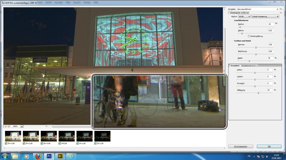
Task: Open Firefox from the taskbar
Action: click(38, 156)
